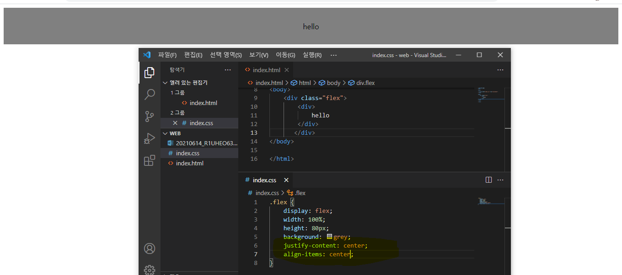622x275 pixels.
Task: Open more actions for index.css editor group
Action: click(500, 180)
